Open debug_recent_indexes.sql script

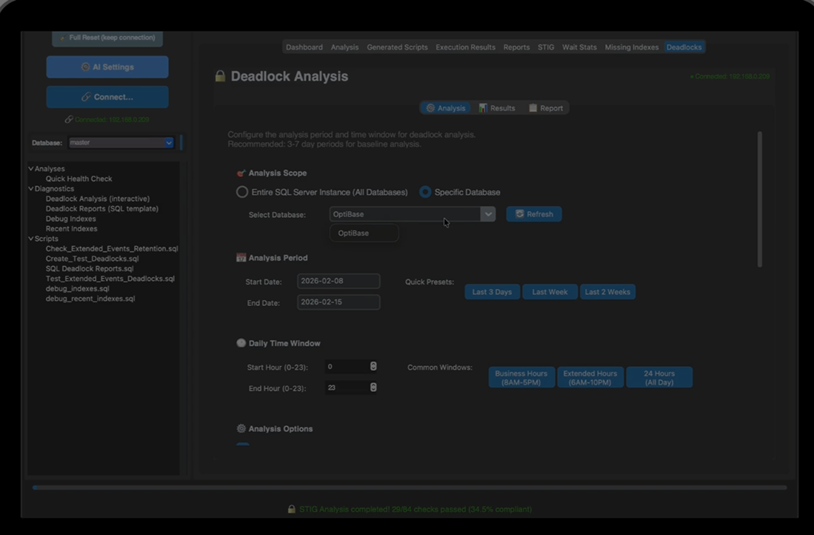[x=90, y=299]
